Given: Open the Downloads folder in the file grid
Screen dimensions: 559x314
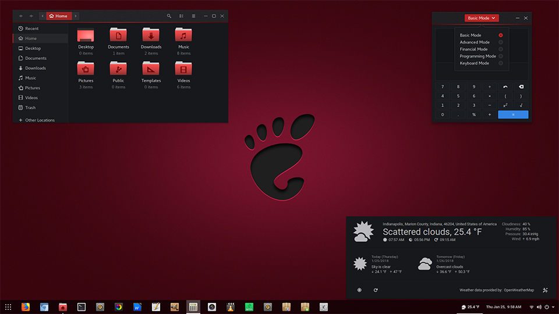Looking at the screenshot, I should pyautogui.click(x=151, y=35).
